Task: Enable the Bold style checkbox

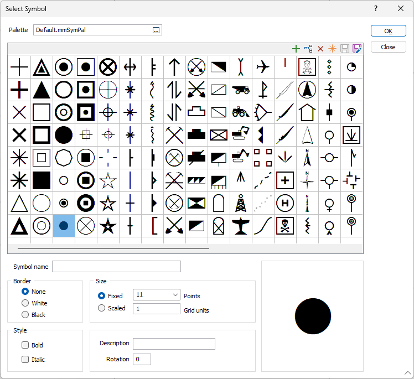Action: (25, 345)
